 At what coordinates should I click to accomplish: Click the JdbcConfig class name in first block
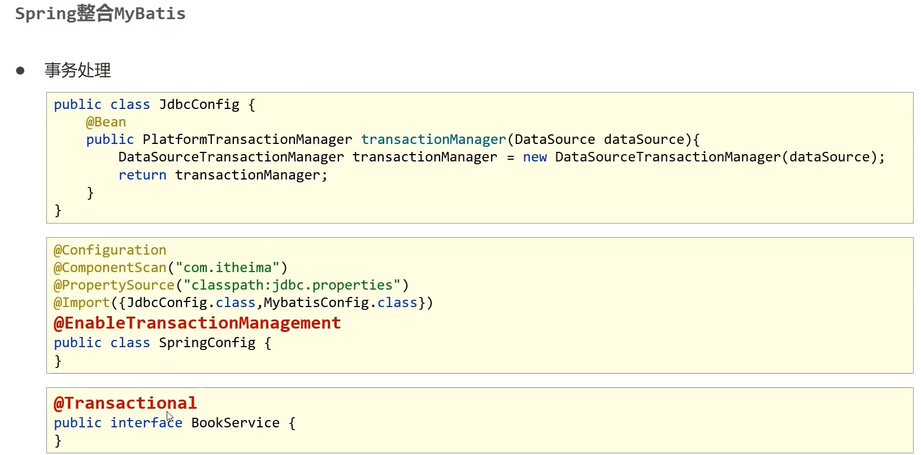pyautogui.click(x=199, y=104)
